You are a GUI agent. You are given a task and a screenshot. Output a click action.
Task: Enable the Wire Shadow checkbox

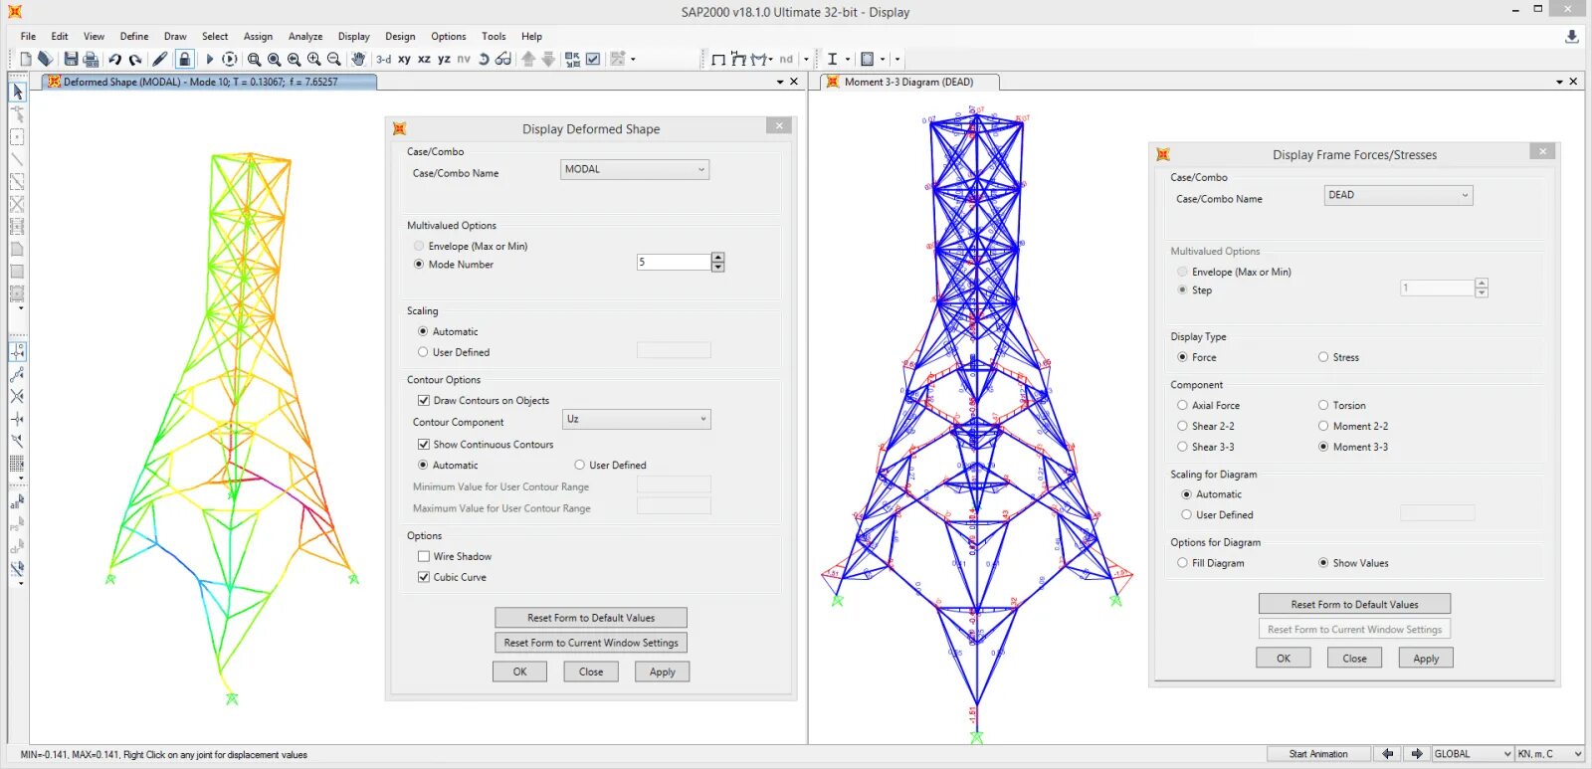(424, 557)
